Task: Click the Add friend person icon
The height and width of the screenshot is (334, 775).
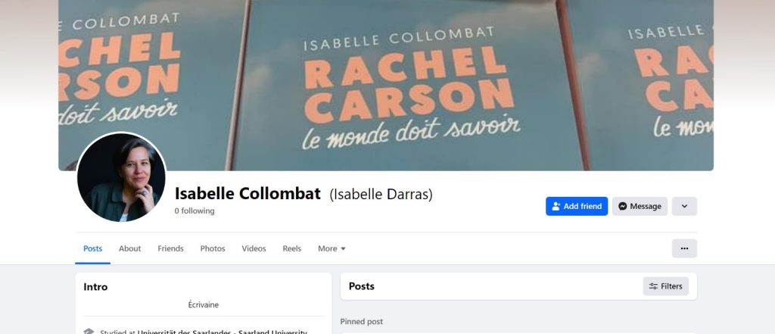Action: point(556,206)
